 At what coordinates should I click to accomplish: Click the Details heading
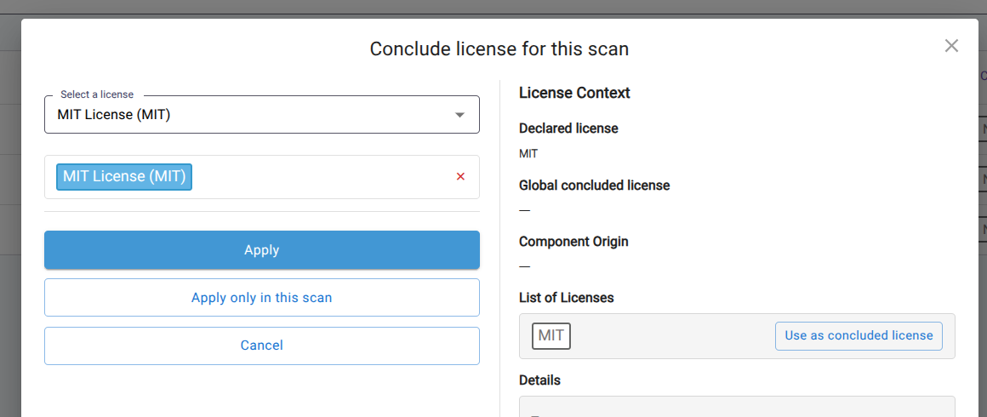coord(539,380)
